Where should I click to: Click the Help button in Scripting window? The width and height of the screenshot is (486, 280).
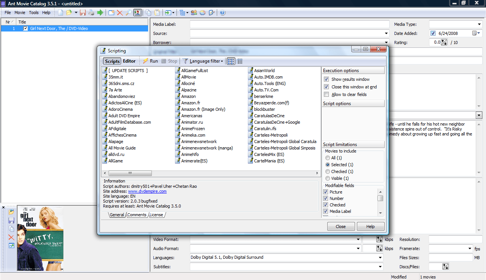point(370,227)
